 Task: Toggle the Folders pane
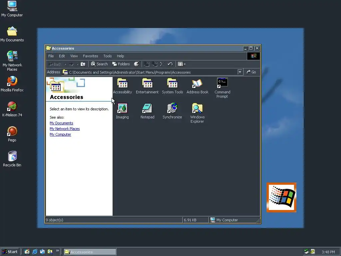click(x=121, y=64)
